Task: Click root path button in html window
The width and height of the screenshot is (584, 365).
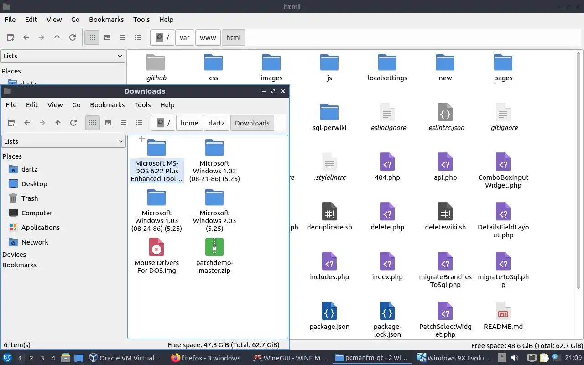Action: click(x=162, y=38)
